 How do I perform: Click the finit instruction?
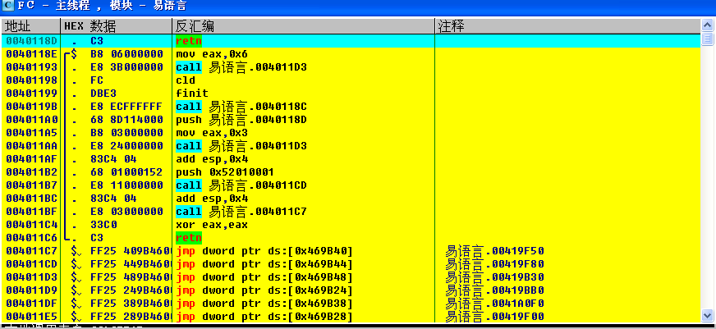(192, 94)
